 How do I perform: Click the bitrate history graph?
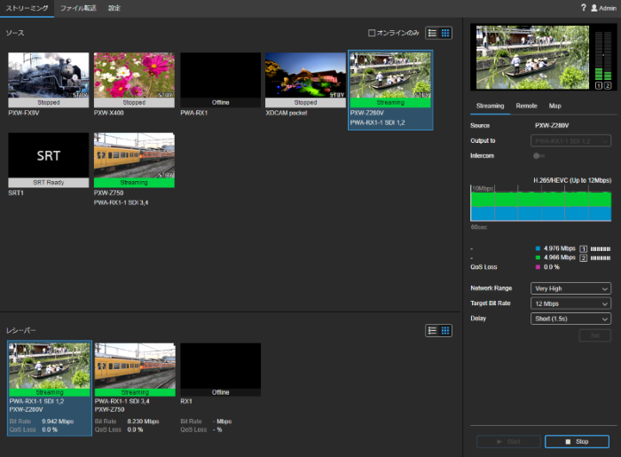[540, 203]
